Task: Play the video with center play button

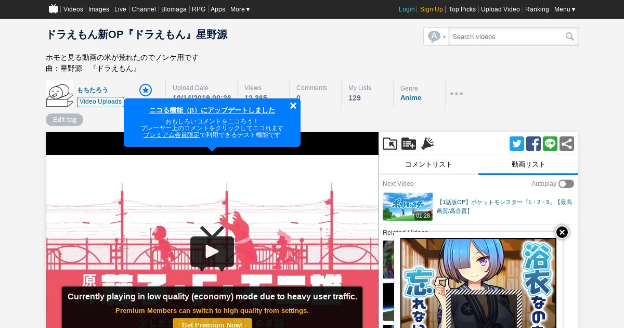Action: pyautogui.click(x=212, y=251)
